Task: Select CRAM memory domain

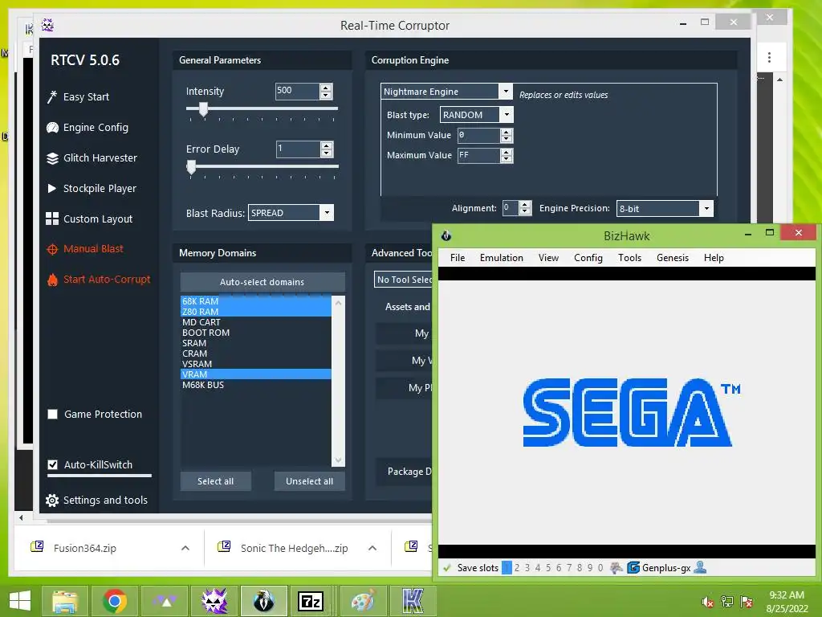Action: click(256, 353)
